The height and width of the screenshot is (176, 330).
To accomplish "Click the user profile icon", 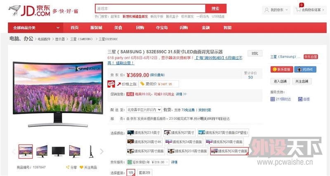I will pos(266,10).
